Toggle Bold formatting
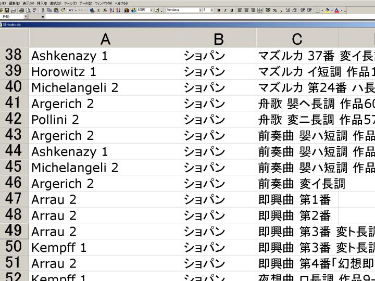This screenshot has width=375, height=281. tap(219, 10)
